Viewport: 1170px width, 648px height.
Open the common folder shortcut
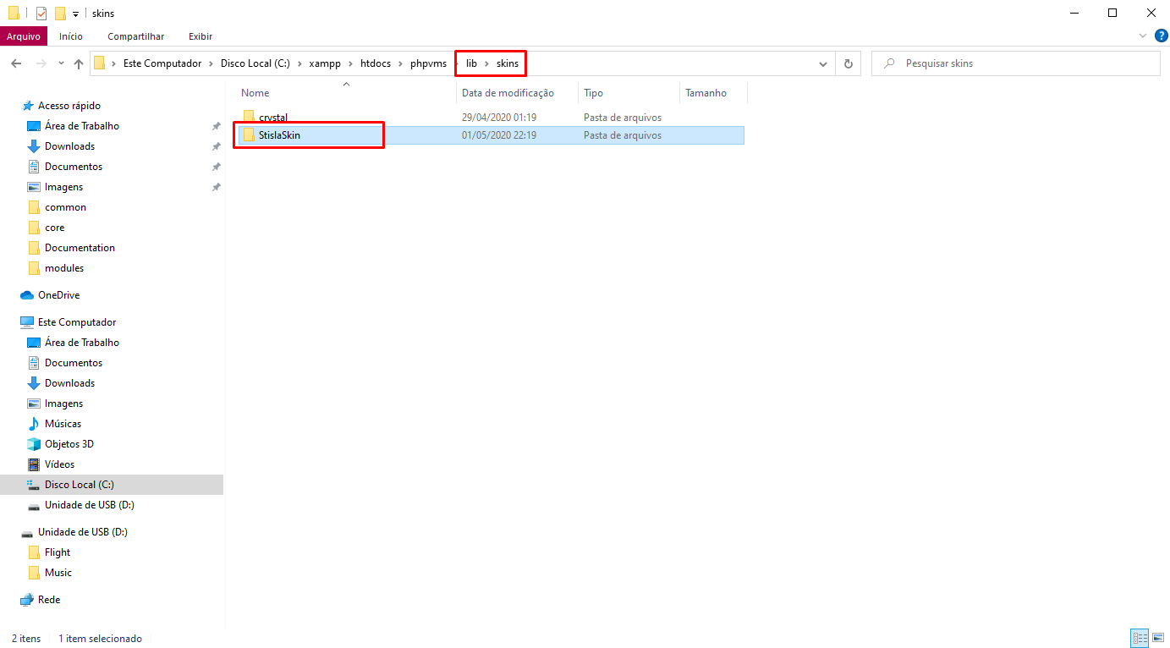(x=65, y=207)
